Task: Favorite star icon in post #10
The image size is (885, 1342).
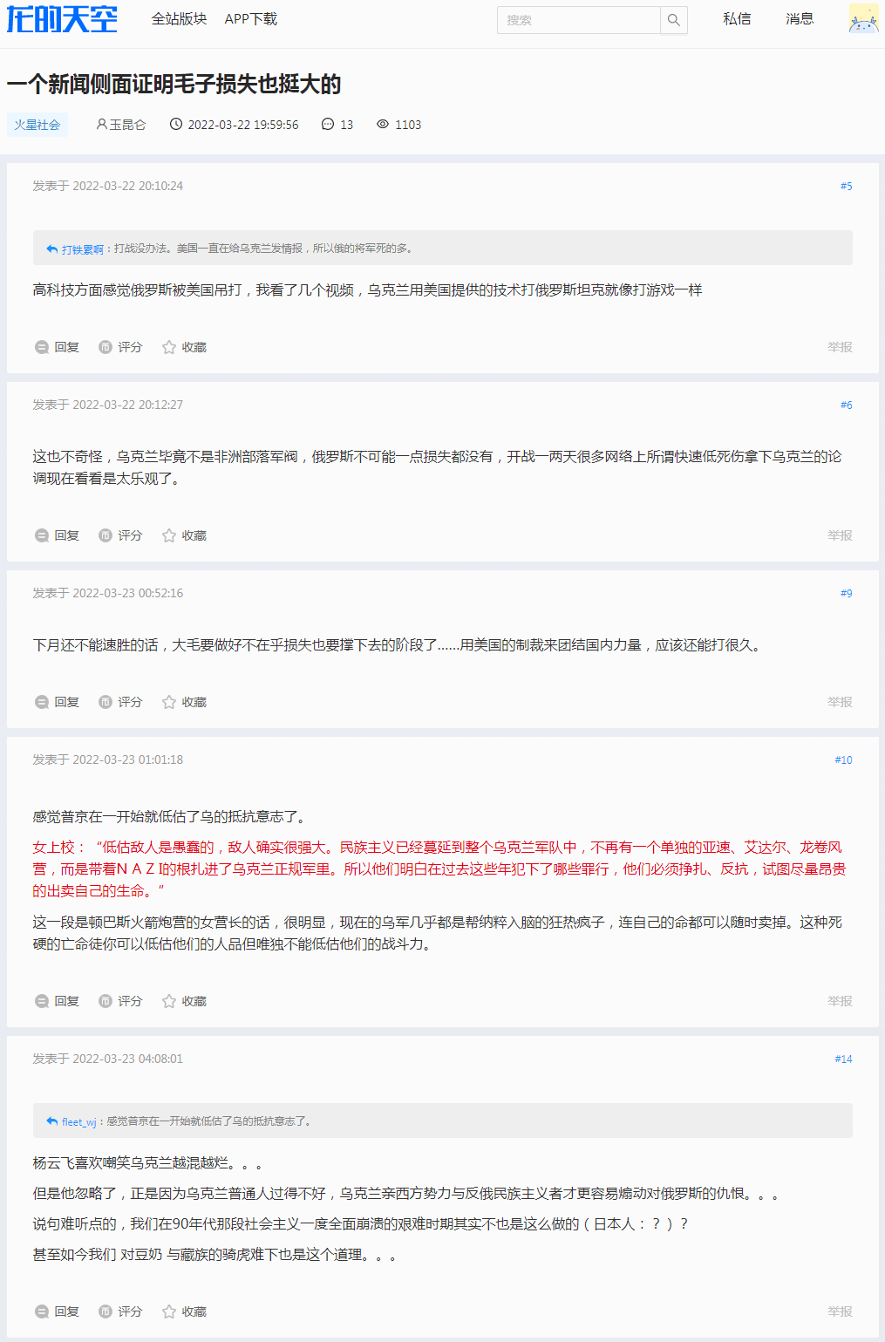Action: tap(169, 1001)
